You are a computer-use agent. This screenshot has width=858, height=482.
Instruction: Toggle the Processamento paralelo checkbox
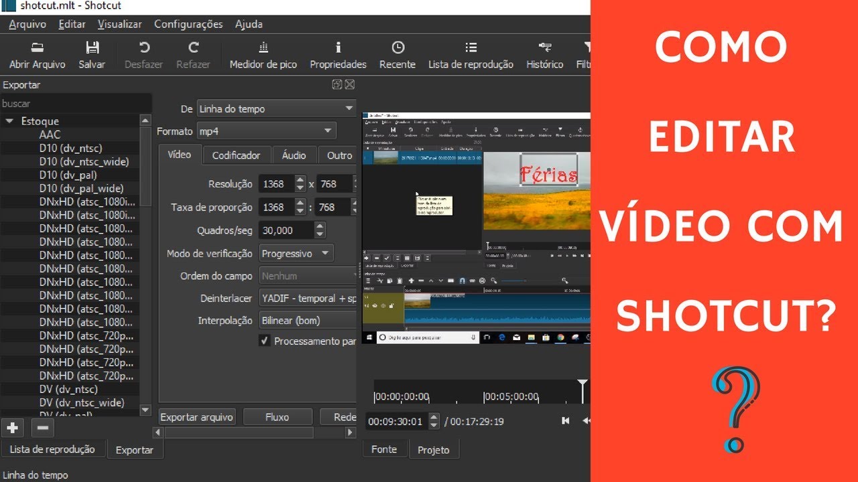265,341
